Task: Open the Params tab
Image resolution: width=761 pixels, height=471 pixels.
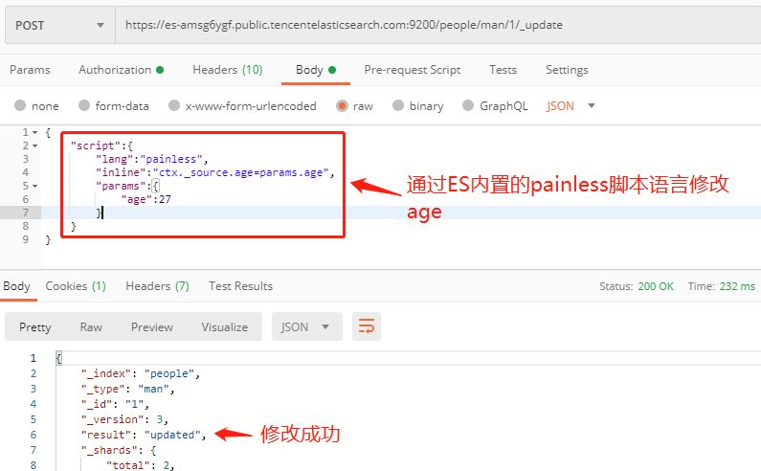Action: (30, 70)
